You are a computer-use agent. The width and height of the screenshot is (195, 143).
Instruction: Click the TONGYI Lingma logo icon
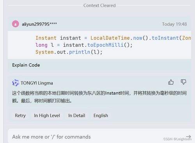point(16,83)
